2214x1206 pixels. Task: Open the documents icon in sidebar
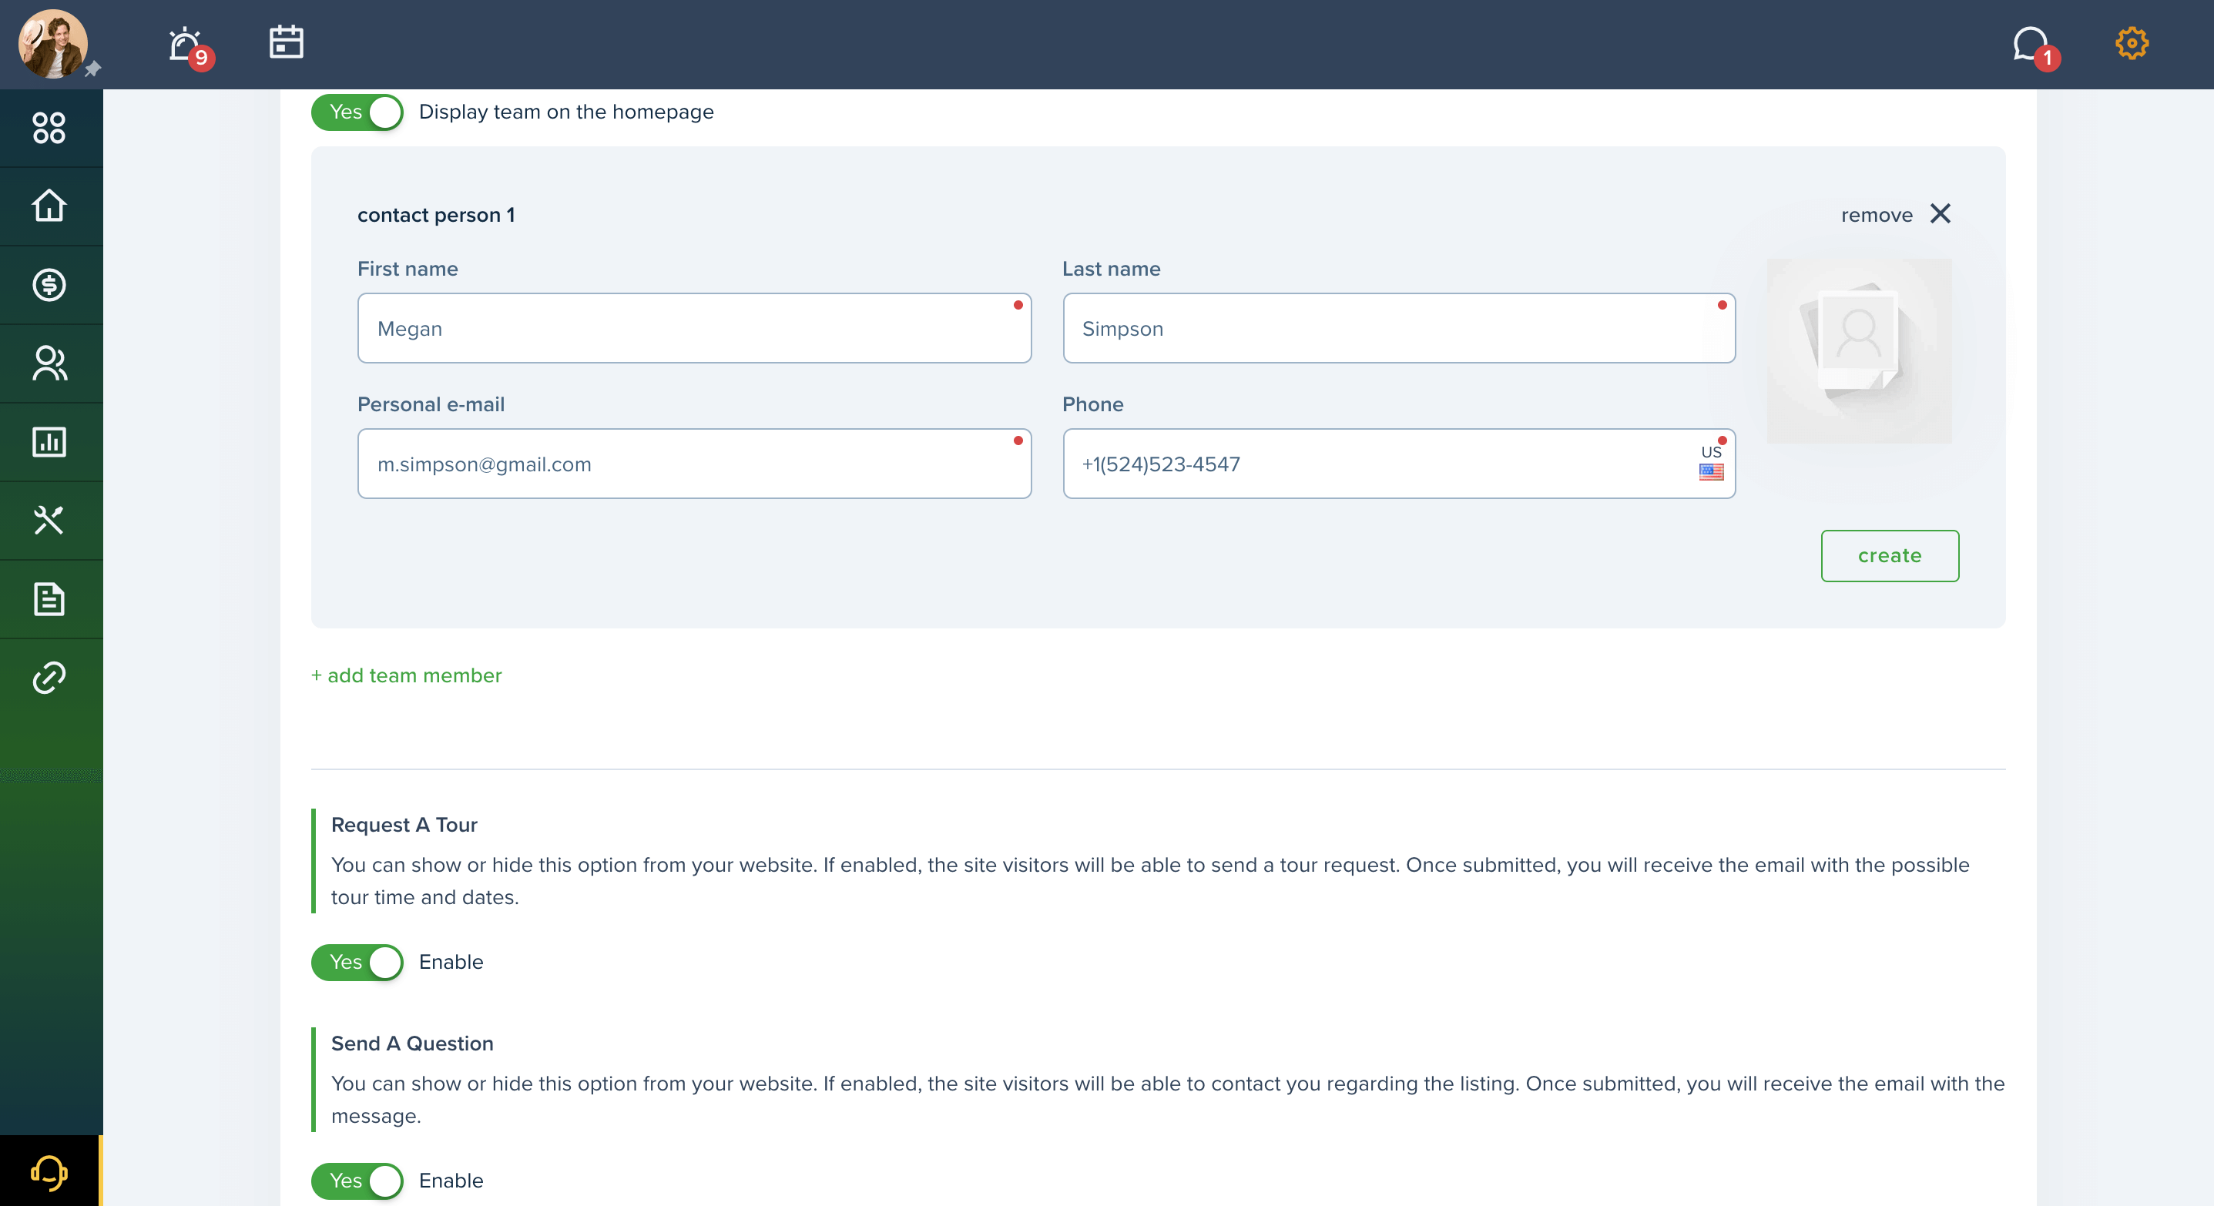click(x=49, y=600)
